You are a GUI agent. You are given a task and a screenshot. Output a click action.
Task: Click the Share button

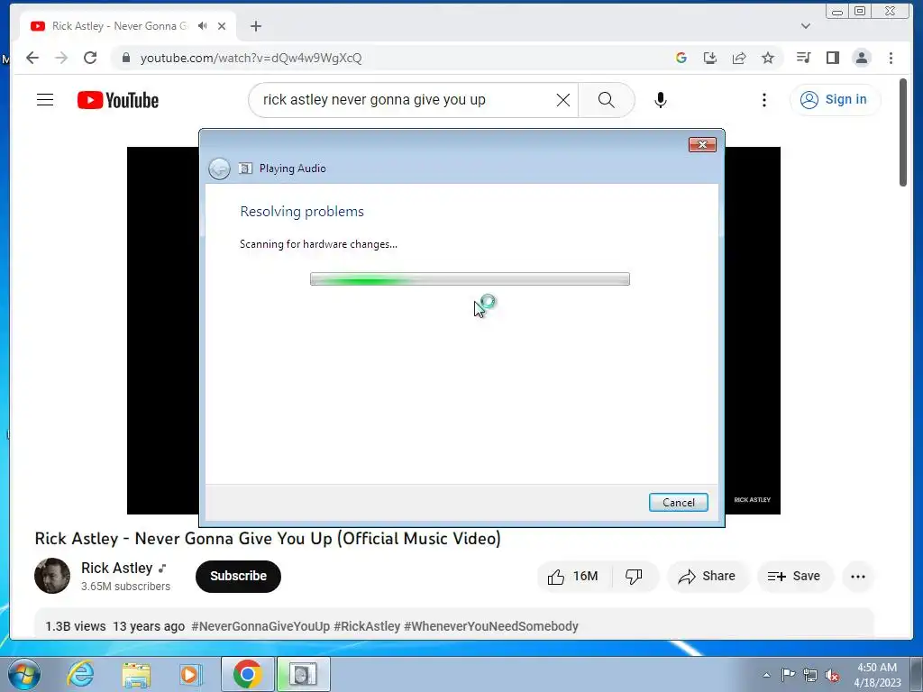(707, 576)
